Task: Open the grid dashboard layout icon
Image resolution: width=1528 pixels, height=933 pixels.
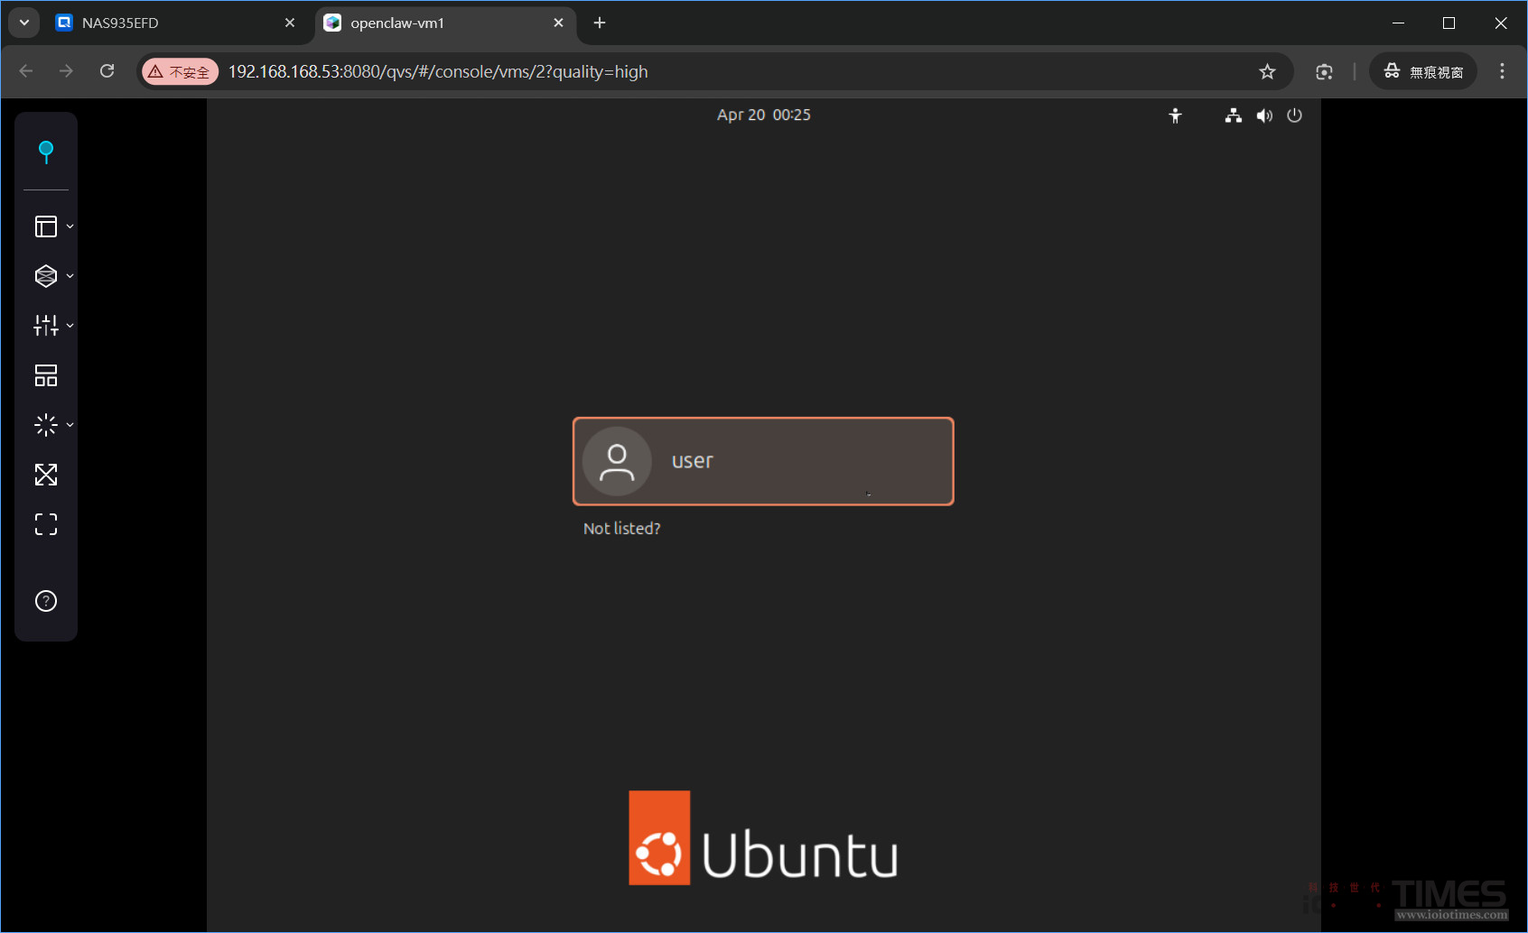Action: pyautogui.click(x=46, y=375)
